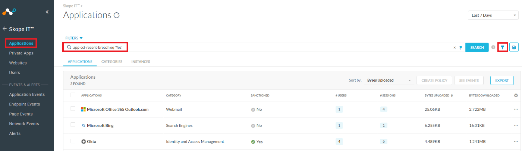Open the info icon next to Search
The height and width of the screenshot is (151, 522).
[x=493, y=47]
